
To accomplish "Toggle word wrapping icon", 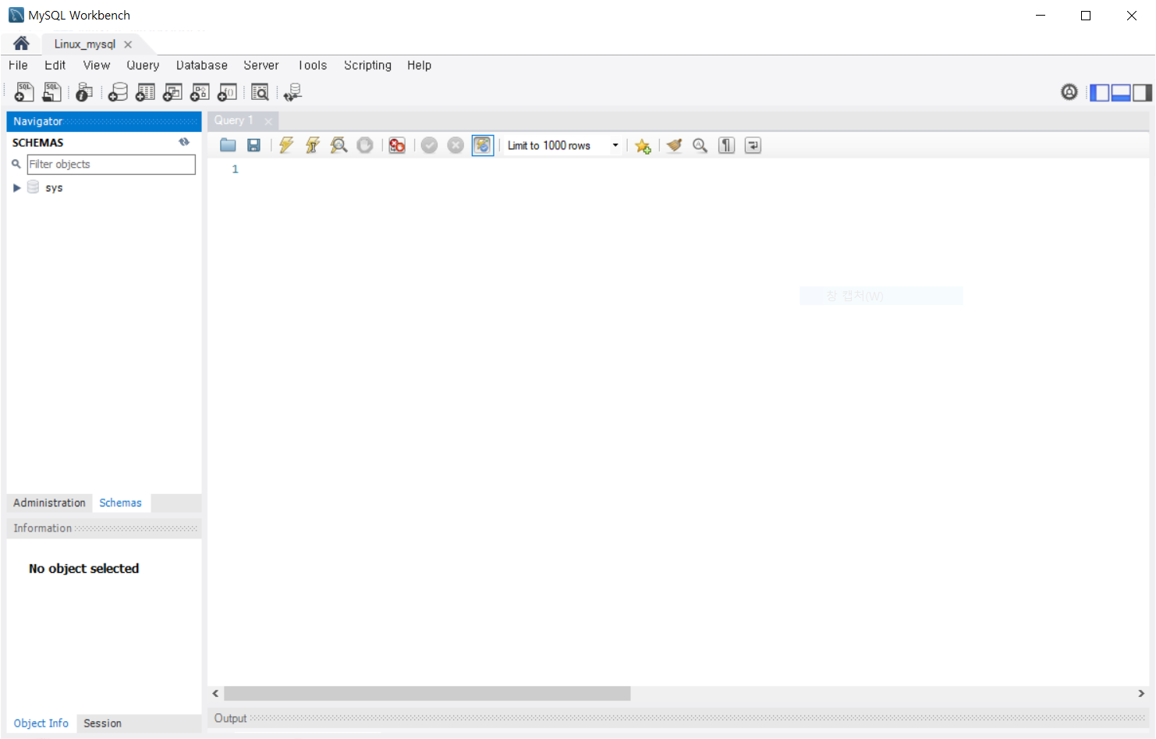I will [x=753, y=145].
